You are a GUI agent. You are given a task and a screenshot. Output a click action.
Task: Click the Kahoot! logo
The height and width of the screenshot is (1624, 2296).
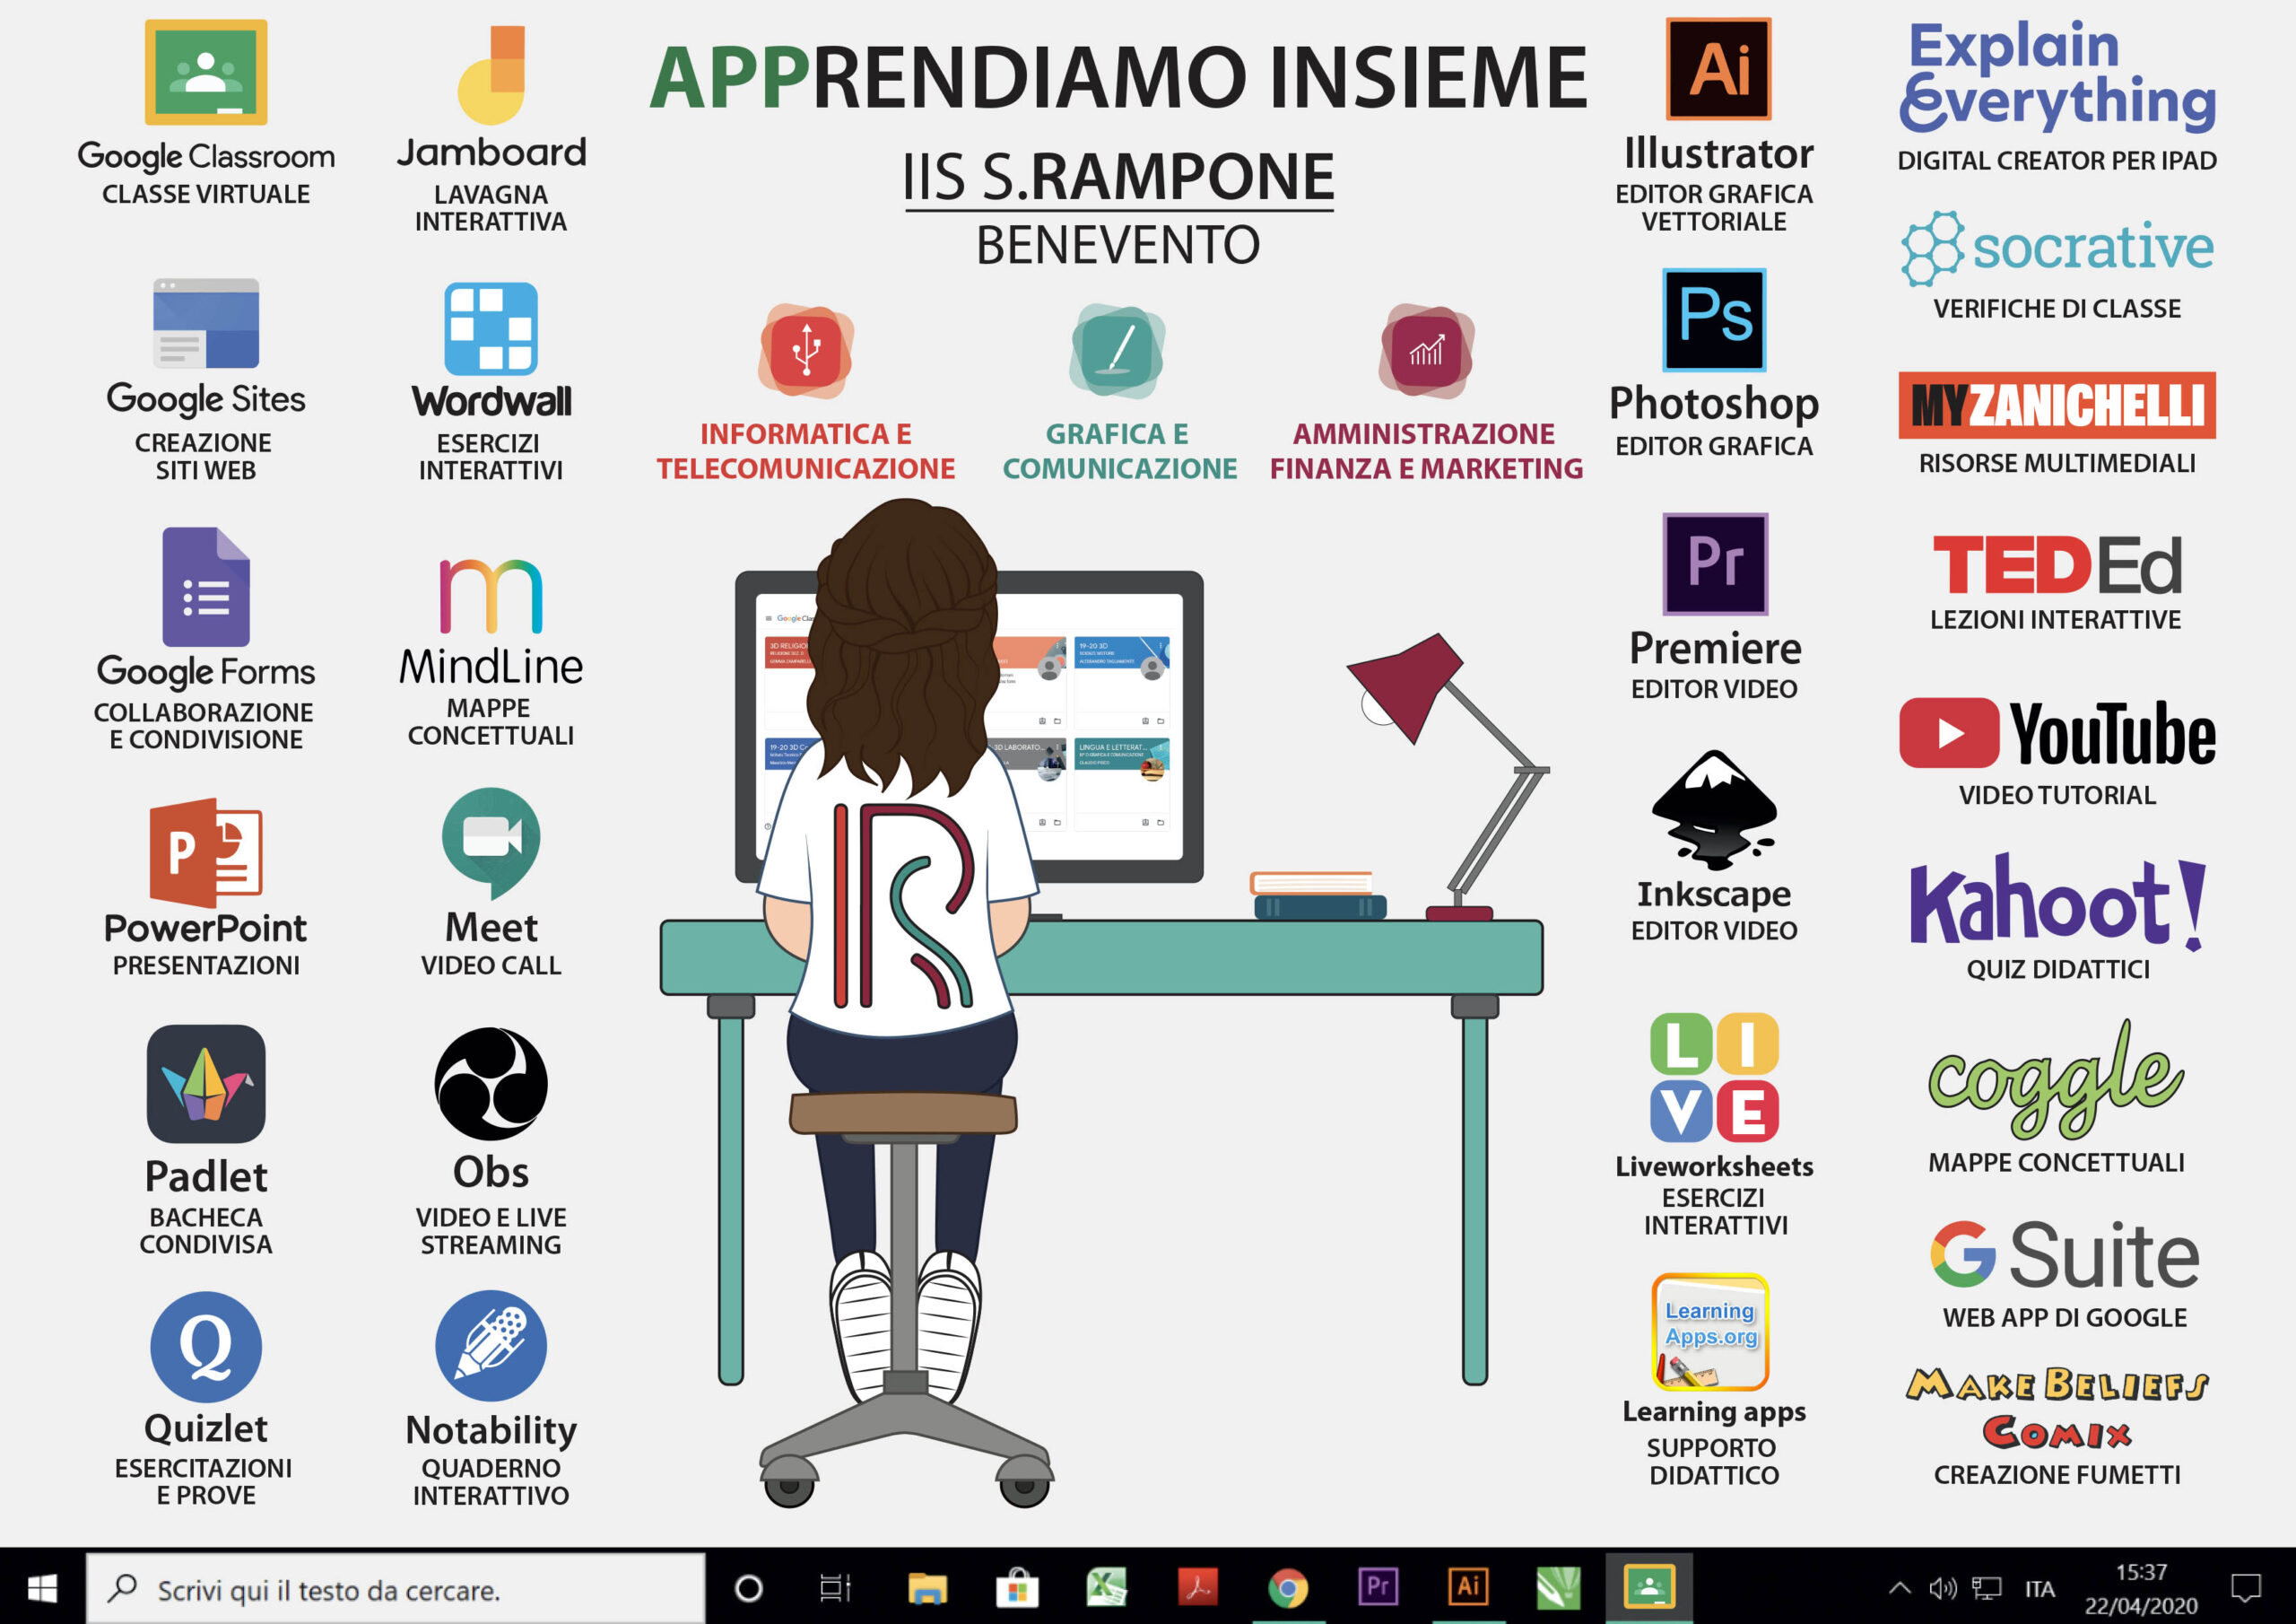[x=2057, y=902]
